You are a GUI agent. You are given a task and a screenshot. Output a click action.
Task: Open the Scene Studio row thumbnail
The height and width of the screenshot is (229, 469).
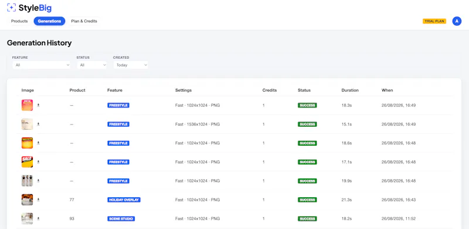[27, 218]
